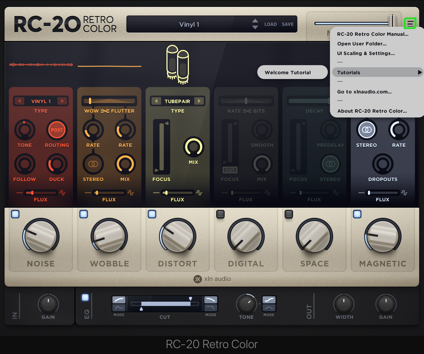Viewport: 424px width, 354px height.
Task: Click the Space STEREO link button
Action: click(330, 164)
